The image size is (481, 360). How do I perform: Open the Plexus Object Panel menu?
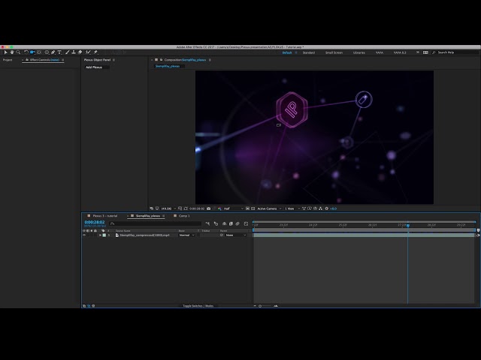point(113,60)
